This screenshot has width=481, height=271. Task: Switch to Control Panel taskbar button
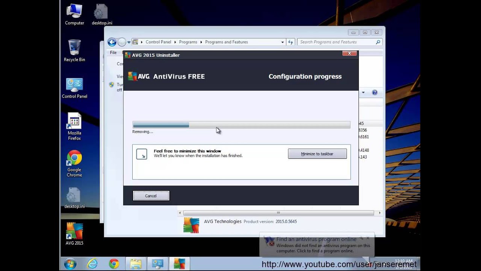pos(157,264)
